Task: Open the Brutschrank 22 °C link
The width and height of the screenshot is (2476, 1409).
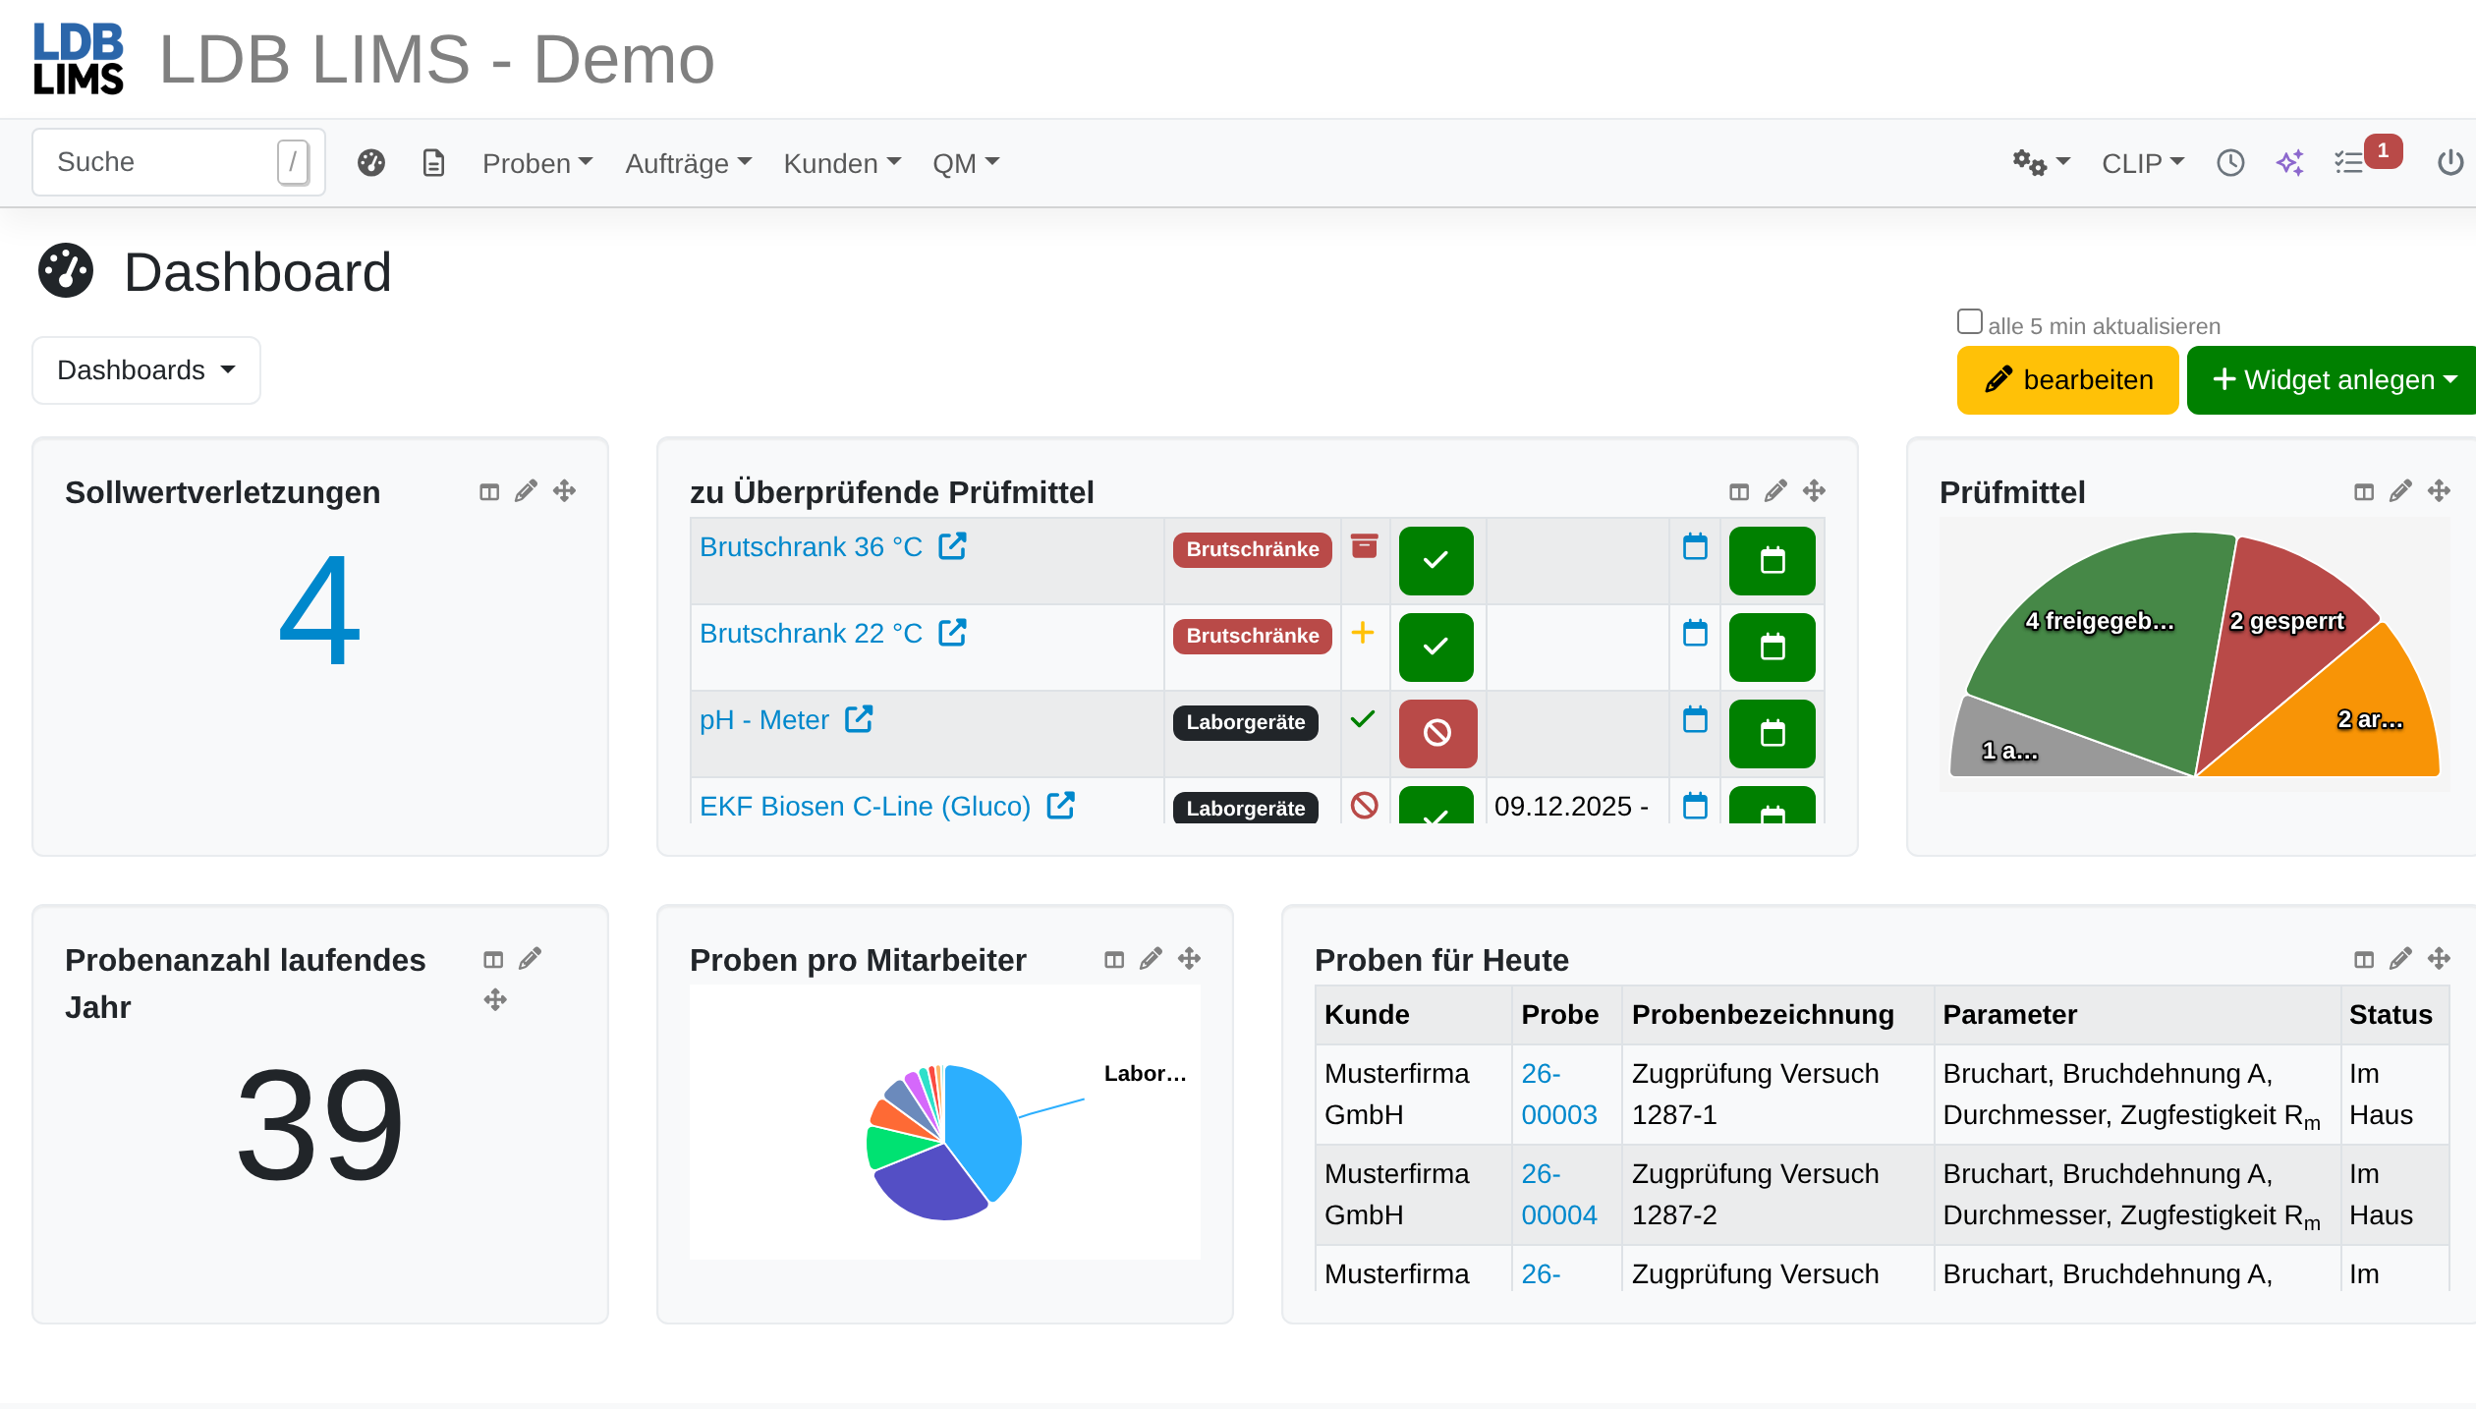Action: pyautogui.click(x=811, y=634)
